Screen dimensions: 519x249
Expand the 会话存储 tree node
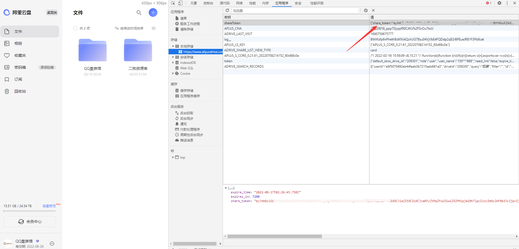coord(173,57)
